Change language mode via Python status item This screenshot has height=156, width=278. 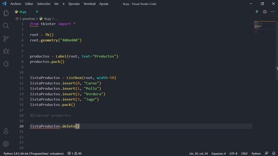pyautogui.click(x=256, y=153)
